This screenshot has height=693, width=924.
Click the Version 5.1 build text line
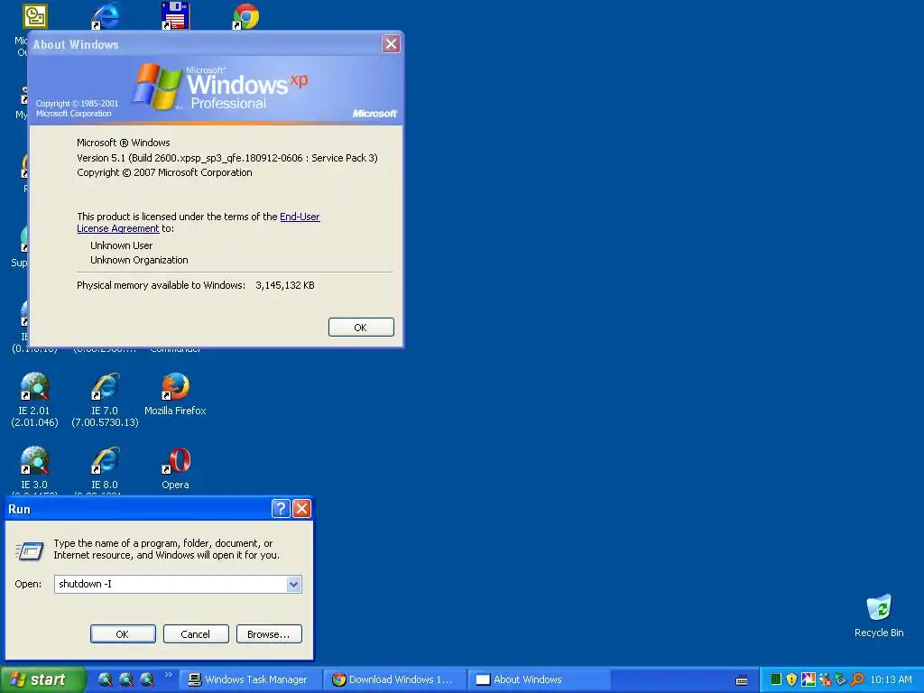(226, 158)
